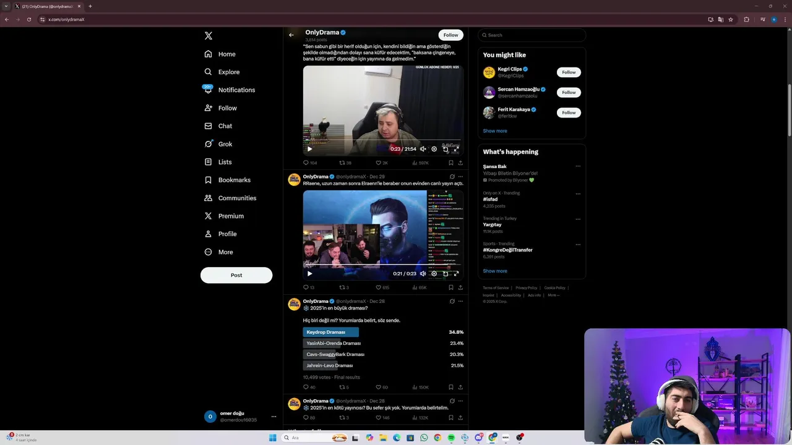Play the 21:54 video
Image resolution: width=792 pixels, height=445 pixels.
pos(309,149)
